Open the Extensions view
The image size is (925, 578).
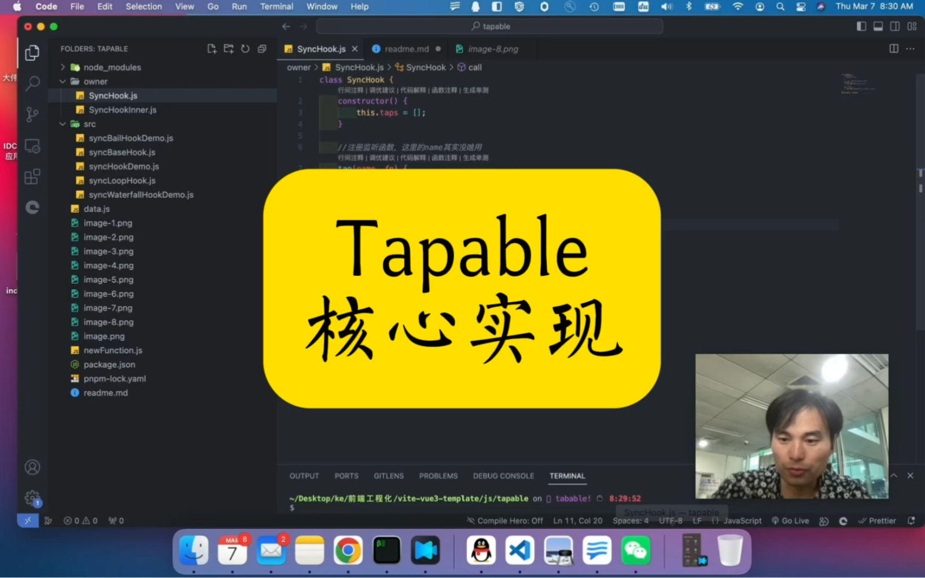pyautogui.click(x=32, y=176)
